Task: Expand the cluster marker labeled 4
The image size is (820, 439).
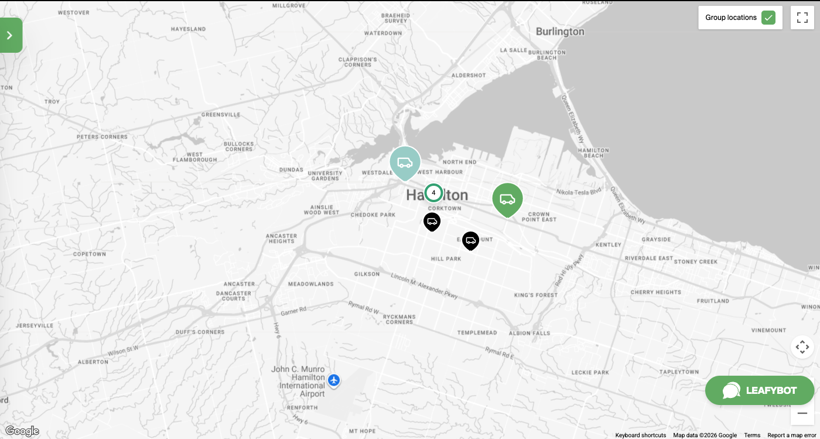Action: pos(433,192)
